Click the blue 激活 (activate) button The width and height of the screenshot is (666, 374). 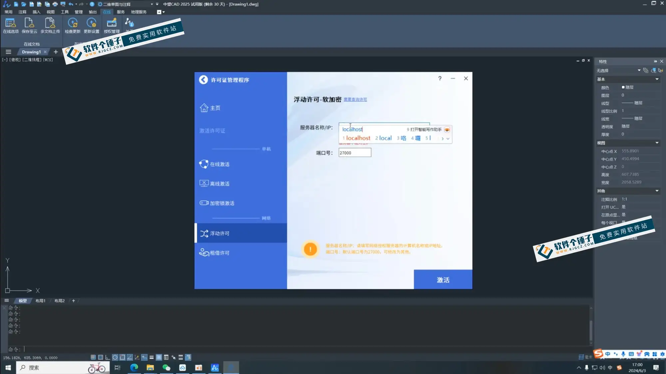[443, 280]
